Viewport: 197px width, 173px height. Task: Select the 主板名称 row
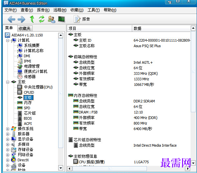tap(129, 46)
